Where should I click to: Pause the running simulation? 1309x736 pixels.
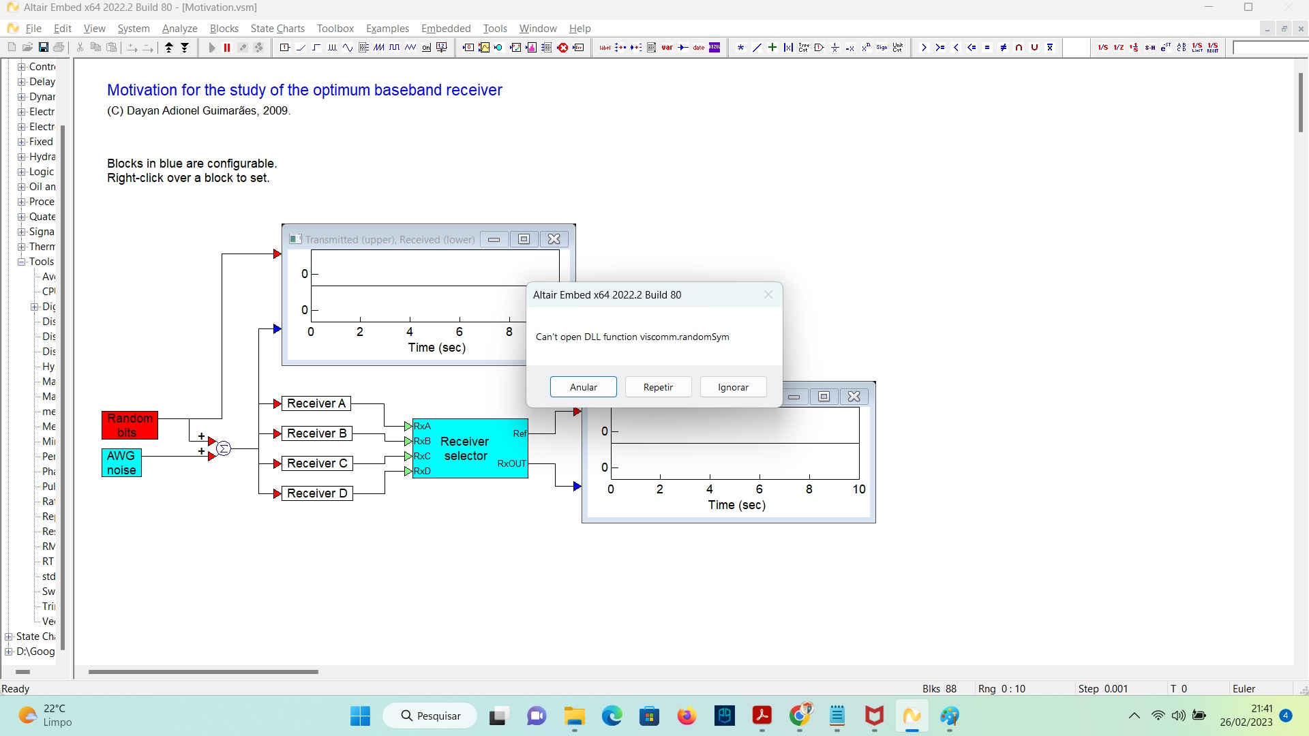click(227, 48)
